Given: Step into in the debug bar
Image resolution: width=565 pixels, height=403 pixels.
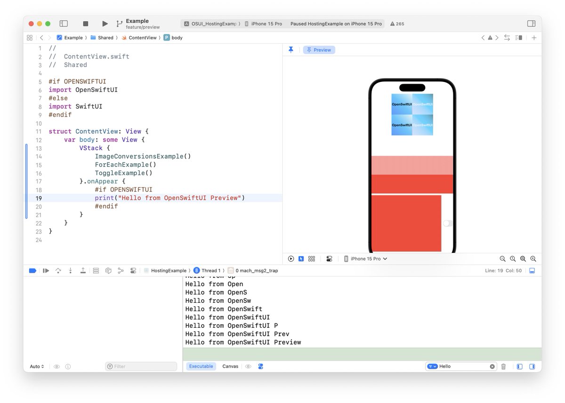Looking at the screenshot, I should (71, 271).
